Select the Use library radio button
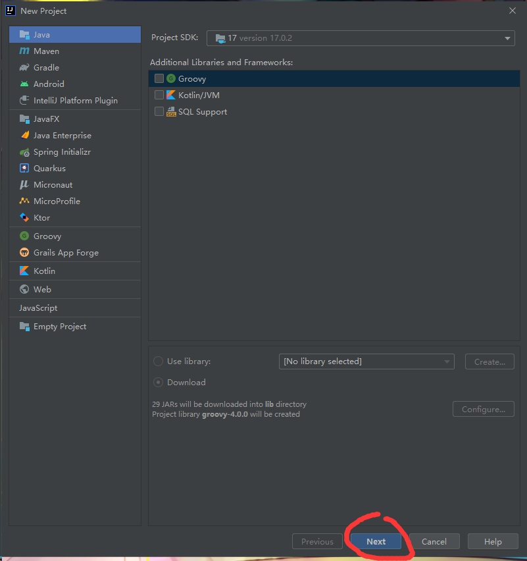Image resolution: width=527 pixels, height=561 pixels. pyautogui.click(x=159, y=361)
